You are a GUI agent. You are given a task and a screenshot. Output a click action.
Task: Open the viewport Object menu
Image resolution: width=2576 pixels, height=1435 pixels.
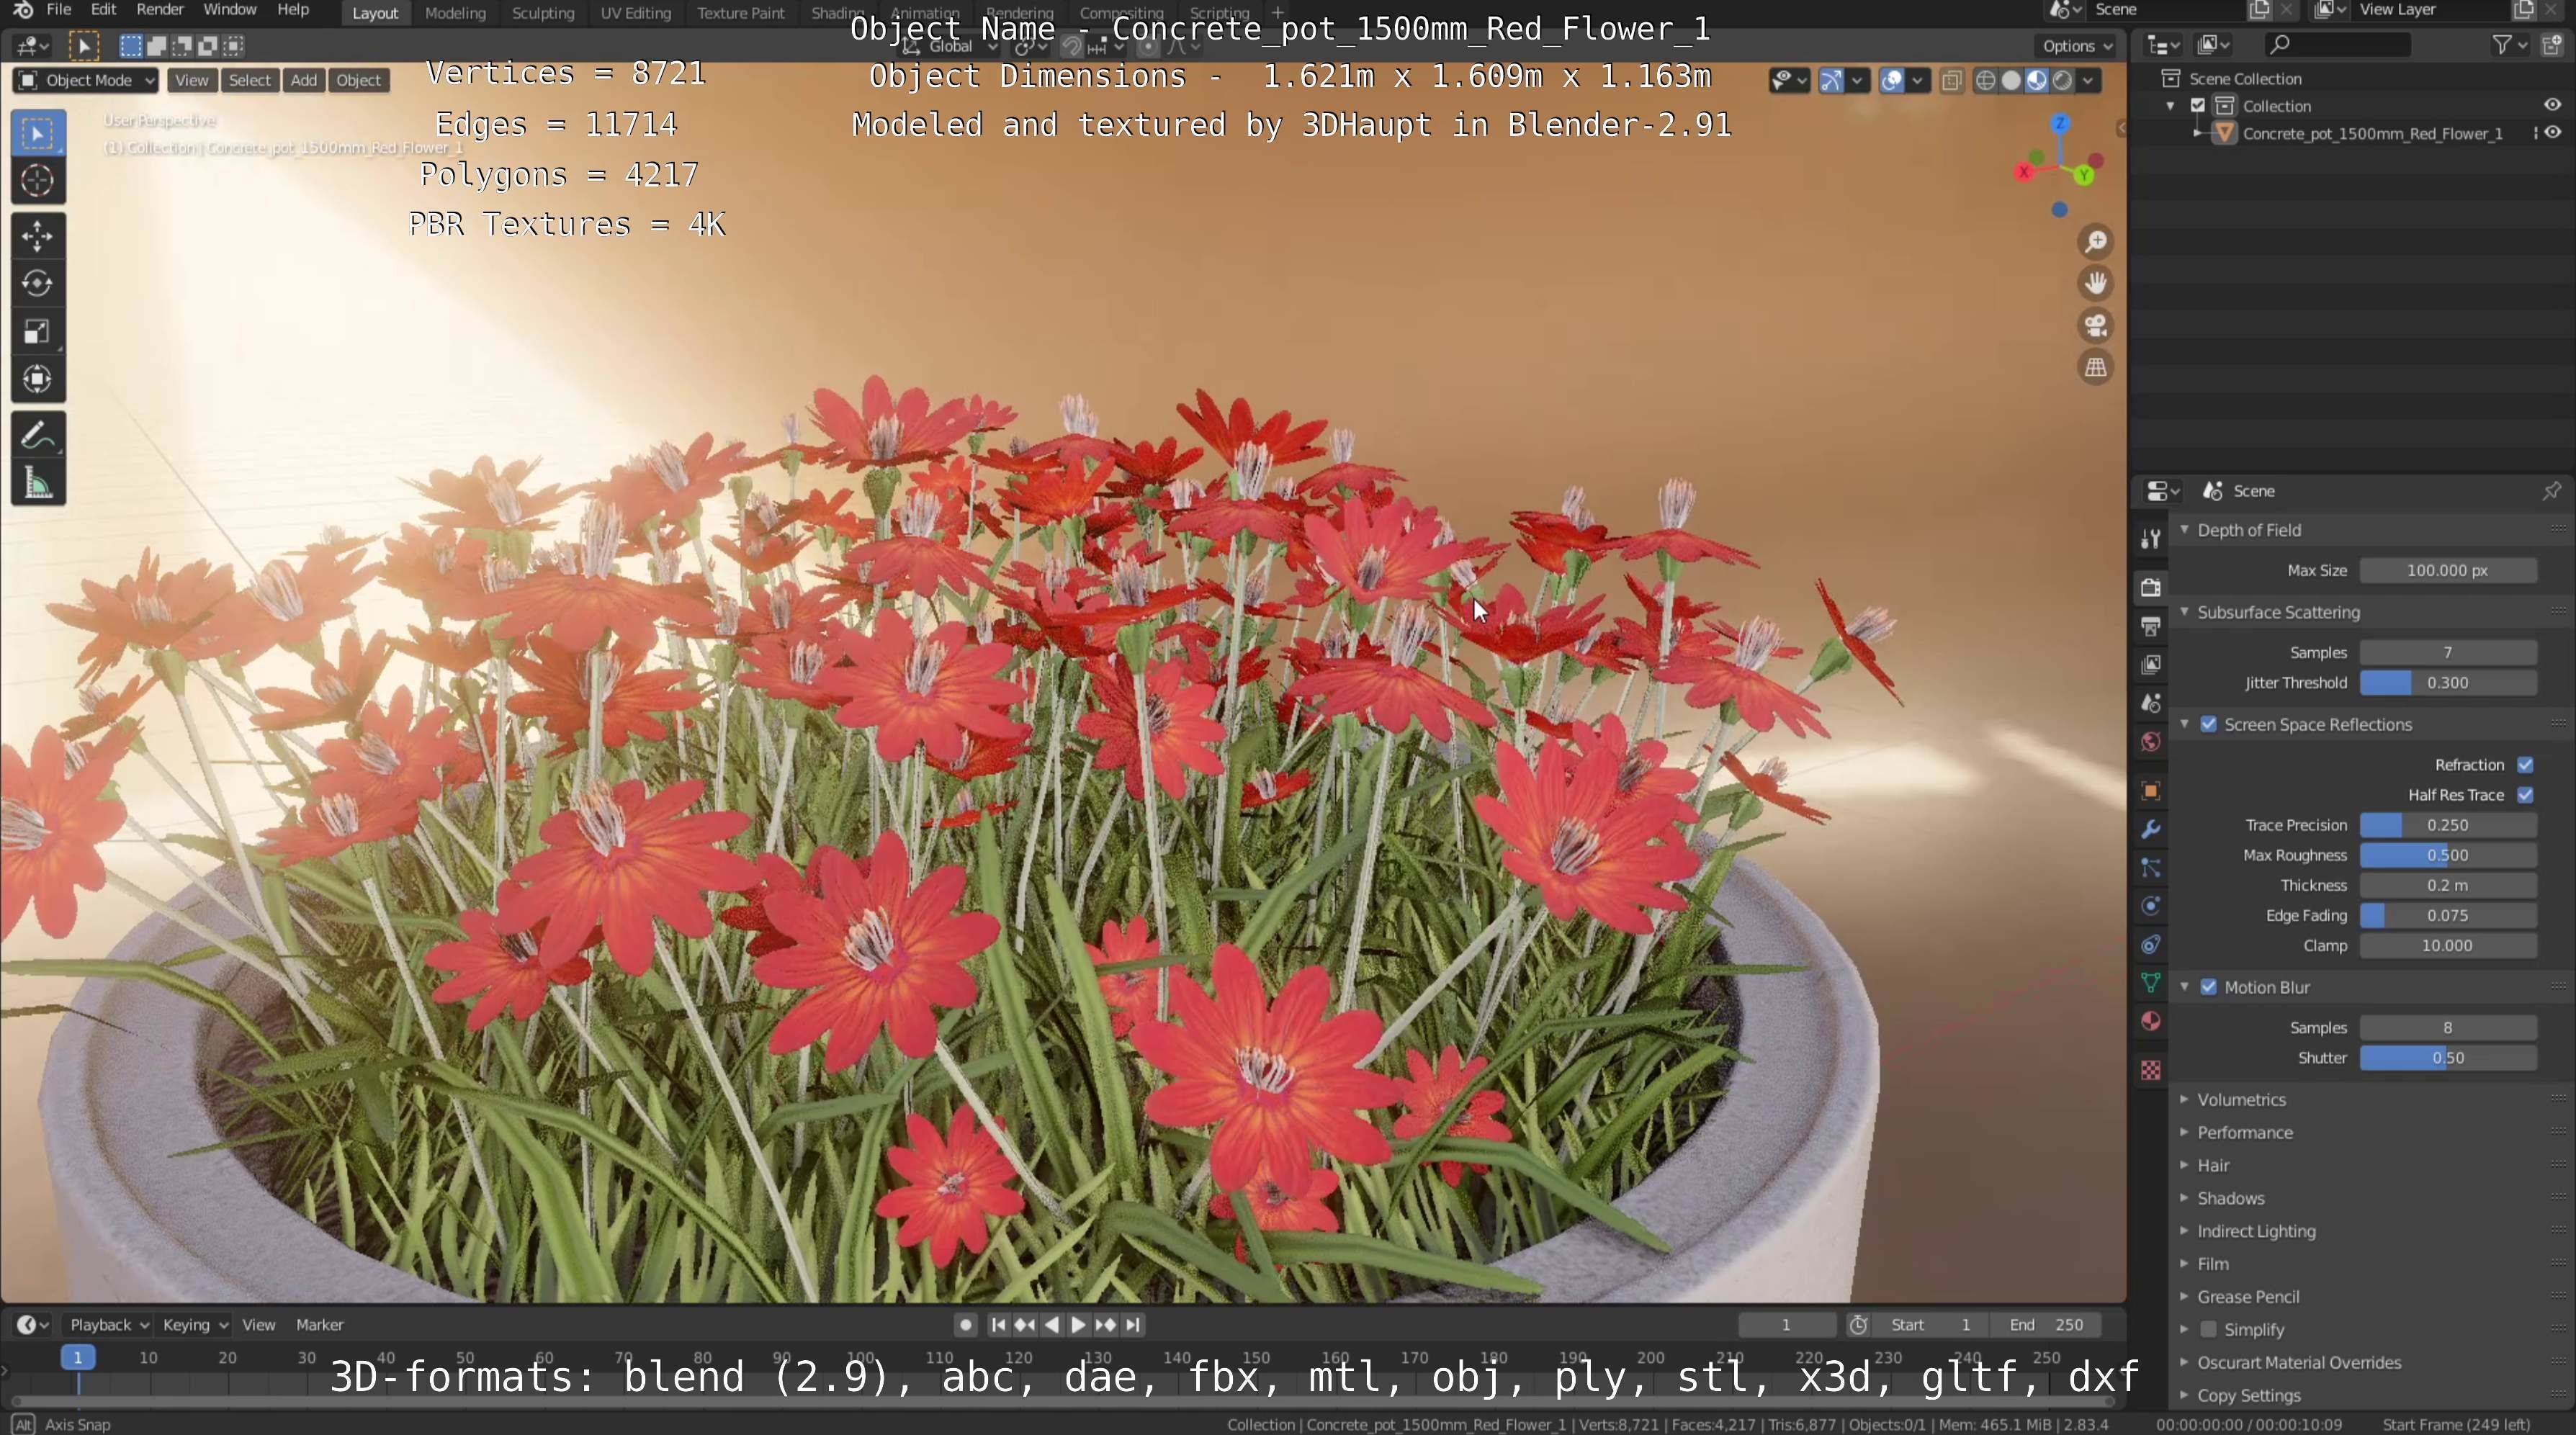tap(359, 81)
